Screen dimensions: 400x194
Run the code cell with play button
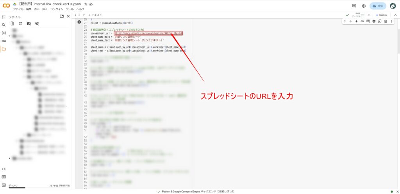79,22
